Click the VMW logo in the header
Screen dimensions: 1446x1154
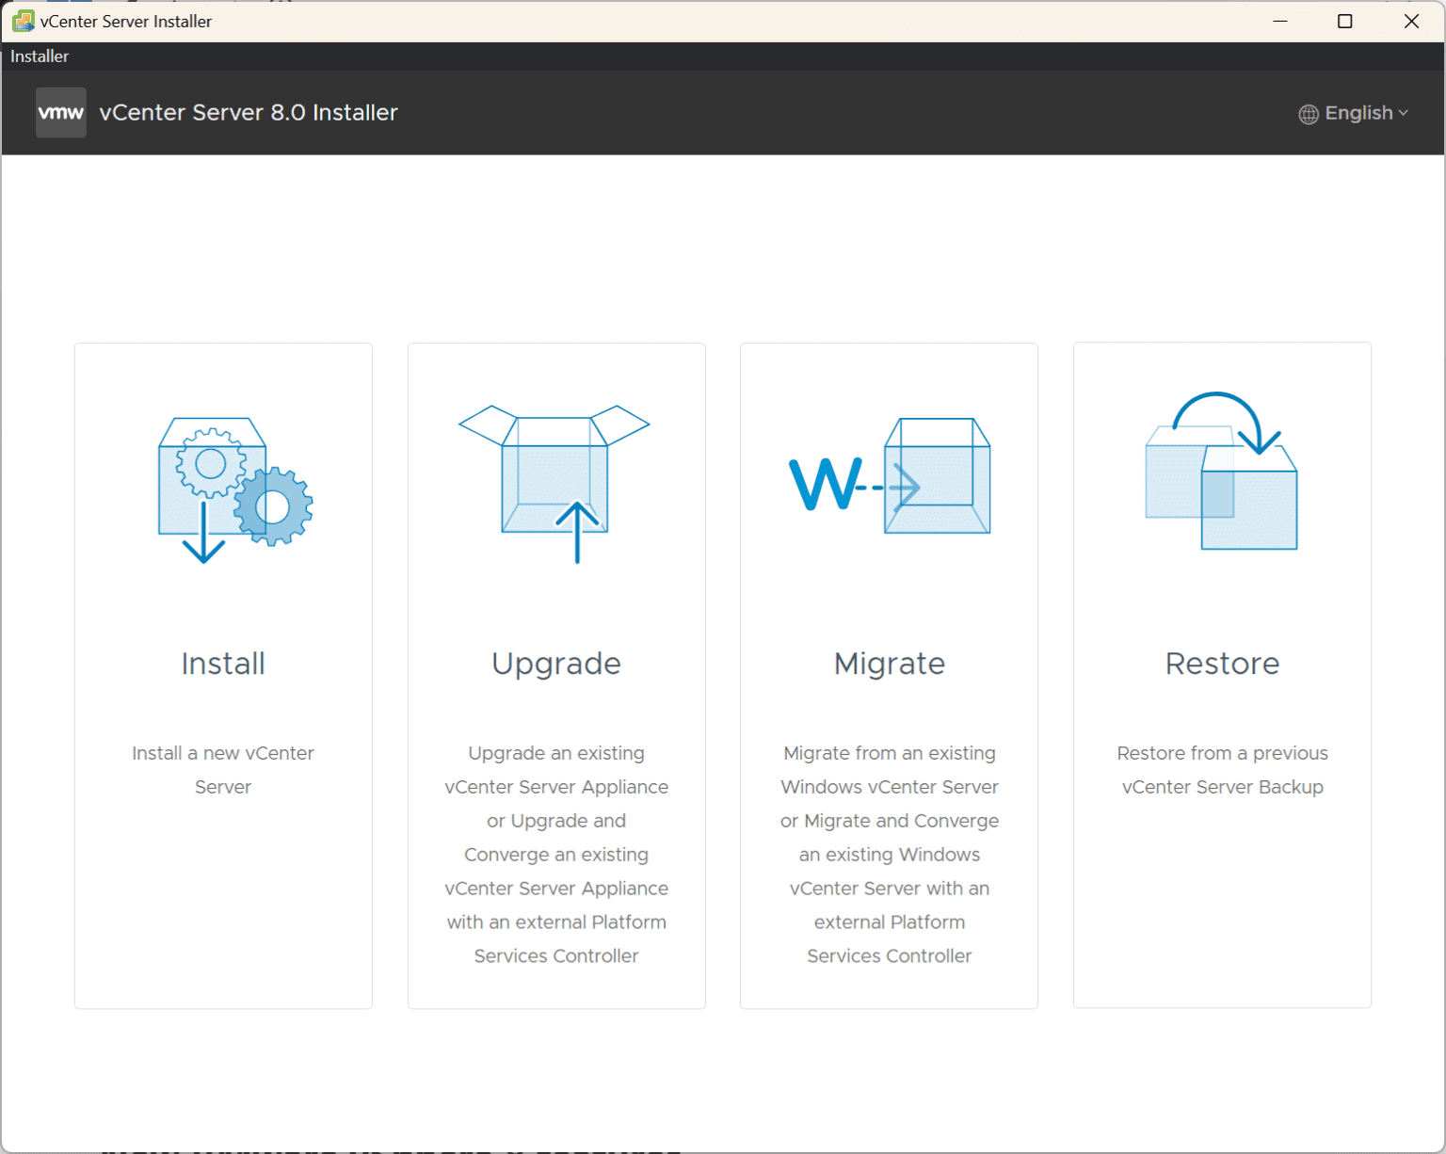tap(60, 112)
